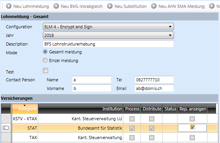This screenshot has width=220, height=143.
Task: Select Einzel meldung radio button
Action: tap(45, 60)
